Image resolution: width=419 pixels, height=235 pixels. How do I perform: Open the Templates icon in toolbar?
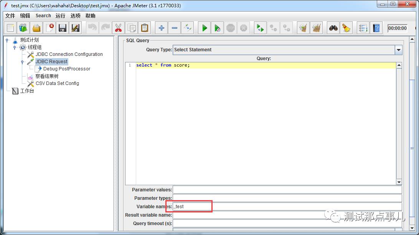[23, 28]
